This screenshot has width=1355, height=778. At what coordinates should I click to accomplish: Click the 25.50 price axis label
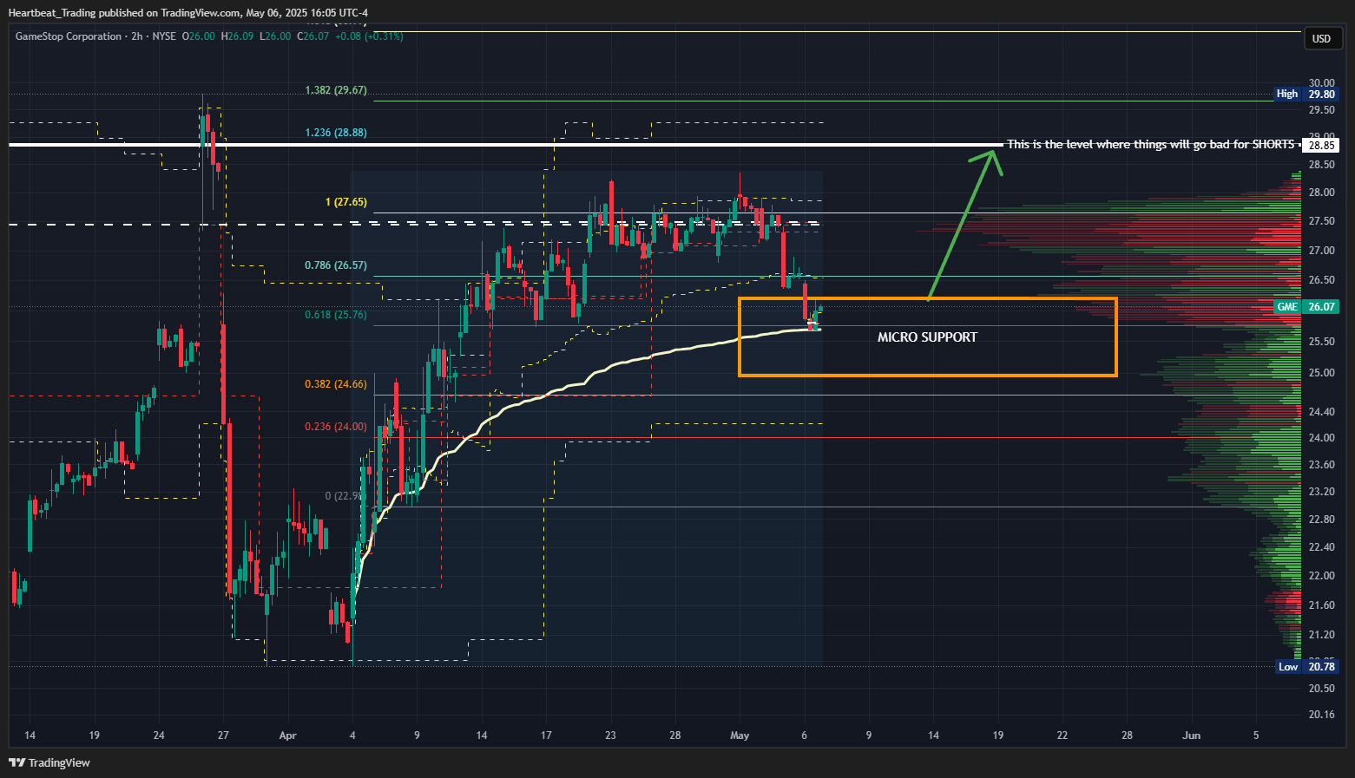coord(1321,342)
